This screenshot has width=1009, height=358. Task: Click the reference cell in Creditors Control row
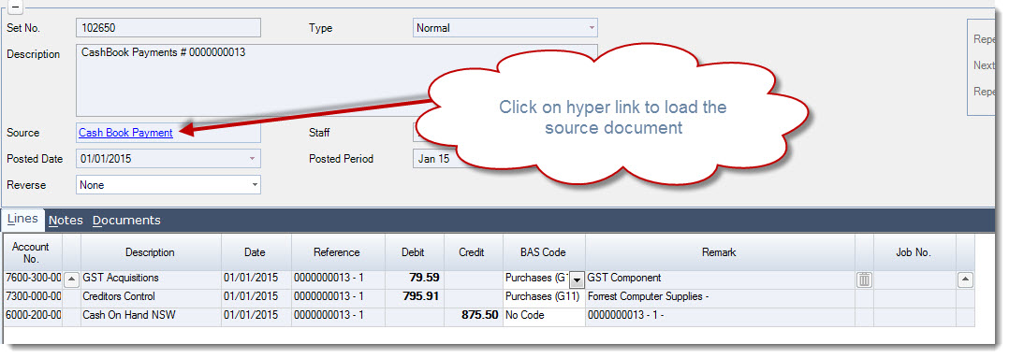click(x=338, y=297)
